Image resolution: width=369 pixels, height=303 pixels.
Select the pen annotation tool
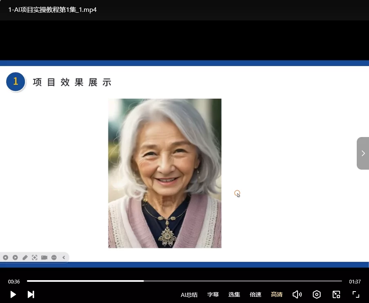pyautogui.click(x=25, y=257)
